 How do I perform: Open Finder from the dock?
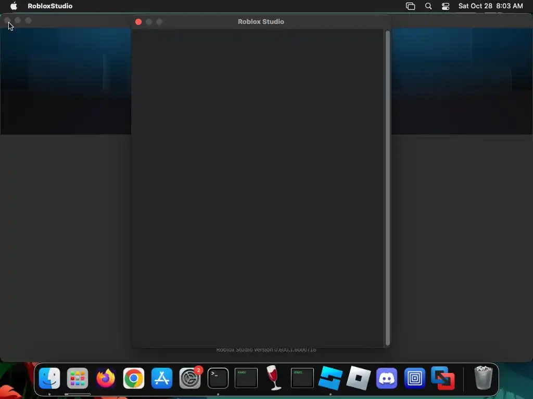(x=49, y=378)
